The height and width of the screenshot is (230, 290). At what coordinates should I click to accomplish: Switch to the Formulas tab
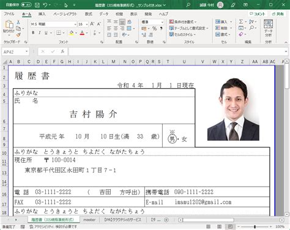tap(89, 14)
